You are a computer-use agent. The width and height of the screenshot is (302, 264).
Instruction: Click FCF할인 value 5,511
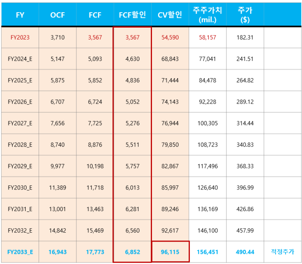[133, 144]
